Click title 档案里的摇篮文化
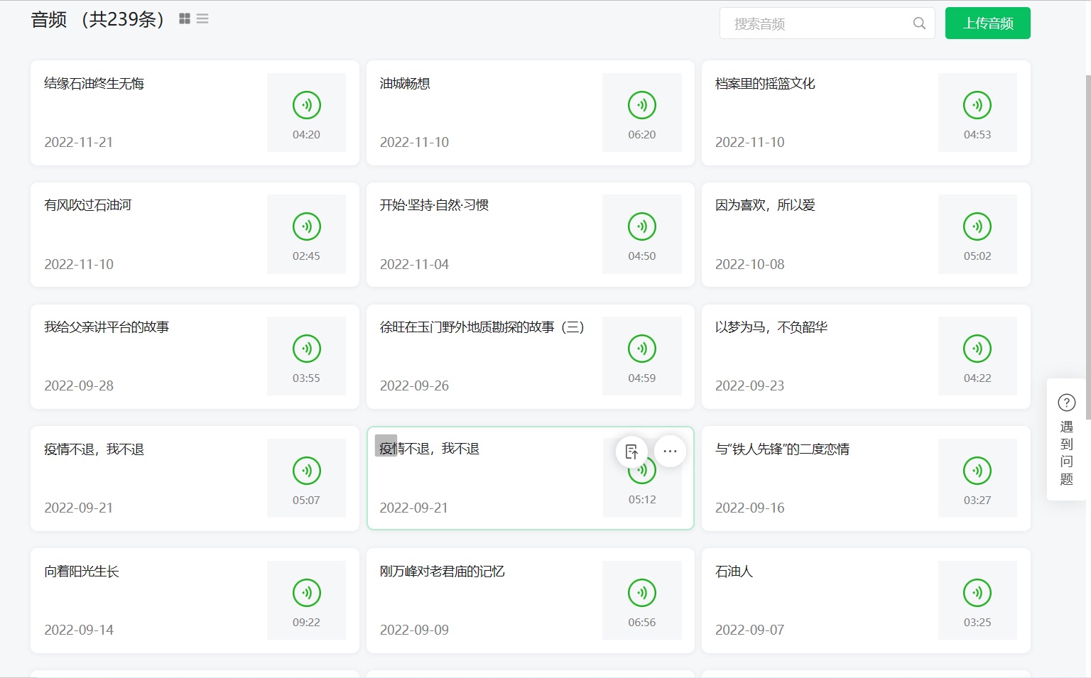 pyautogui.click(x=765, y=83)
